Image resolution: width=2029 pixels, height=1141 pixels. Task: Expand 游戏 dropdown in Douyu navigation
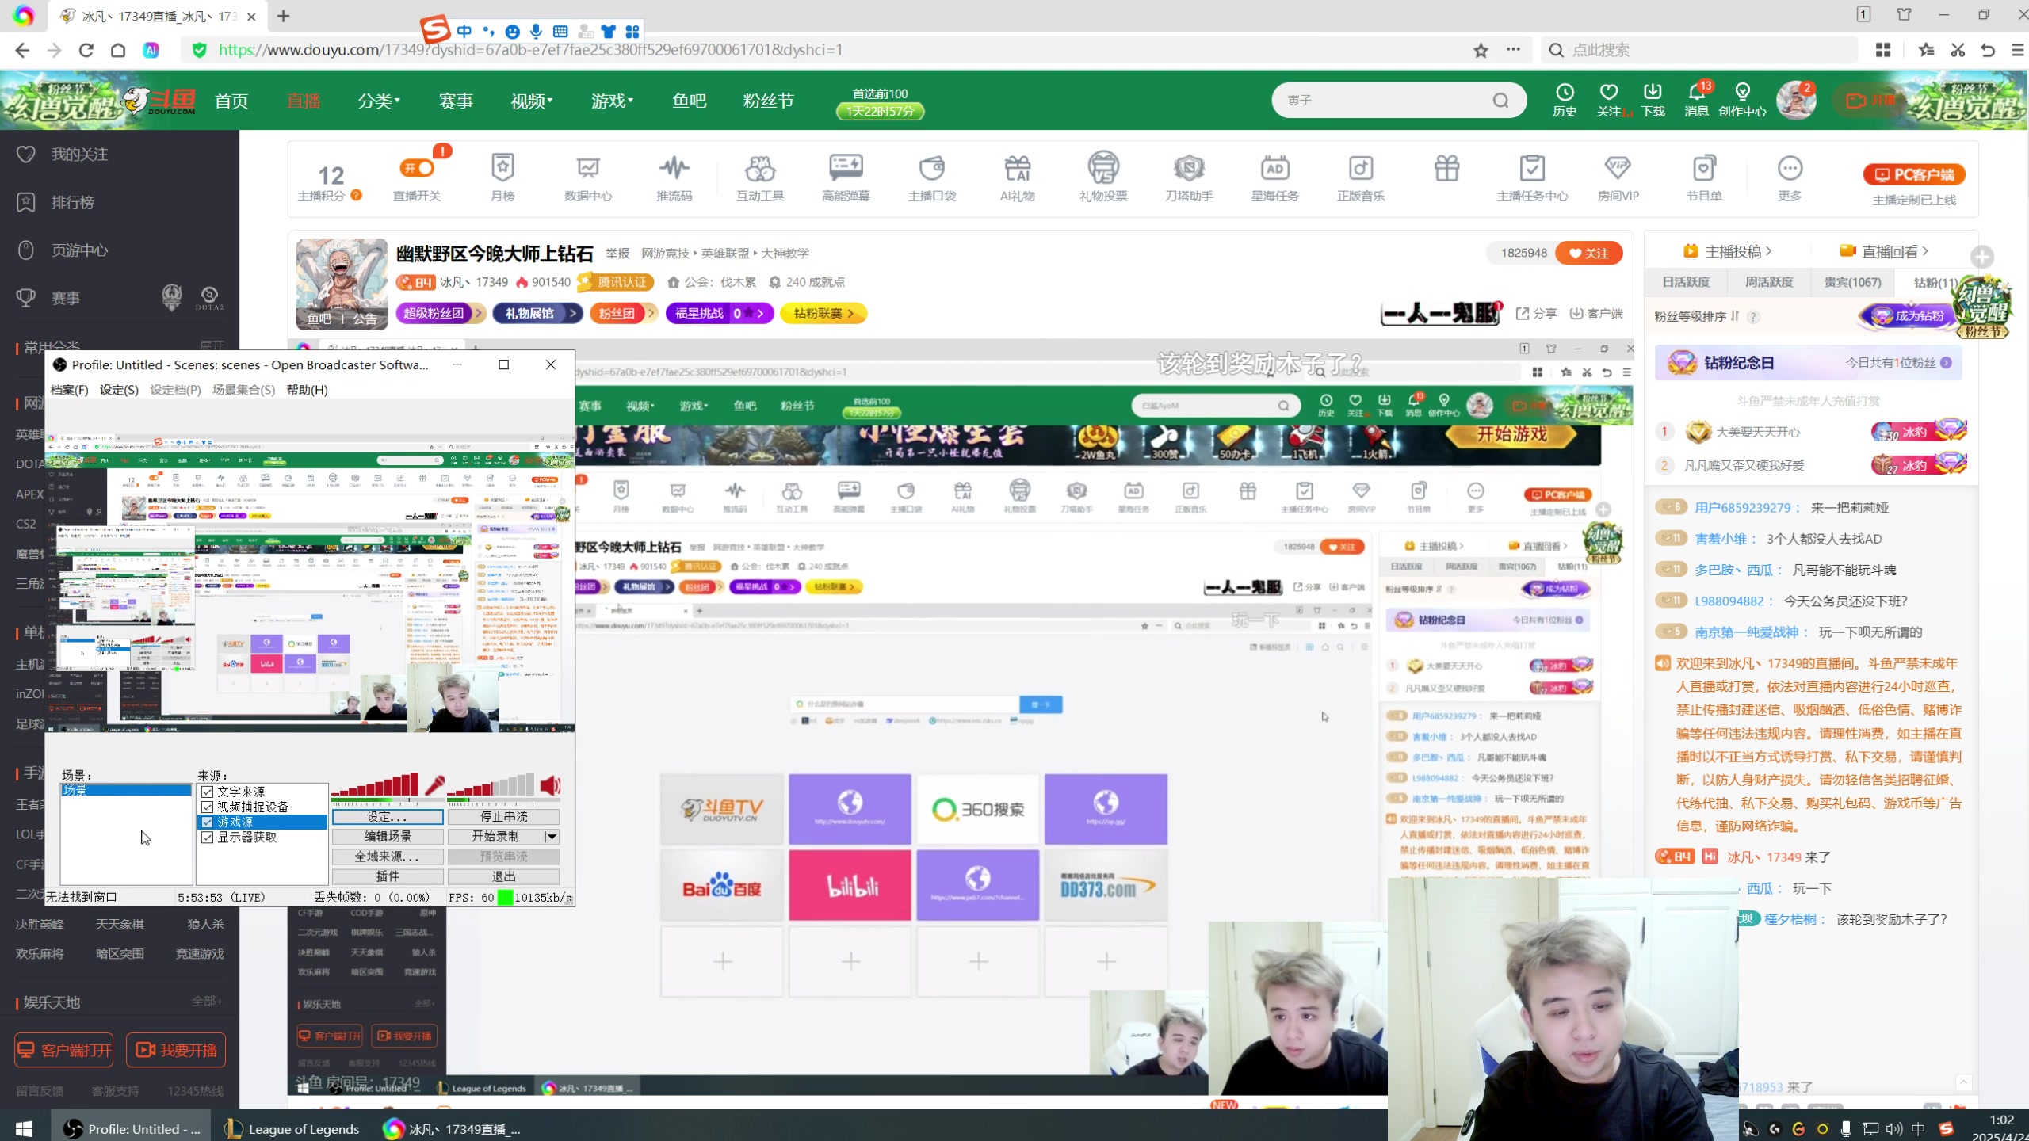click(613, 101)
